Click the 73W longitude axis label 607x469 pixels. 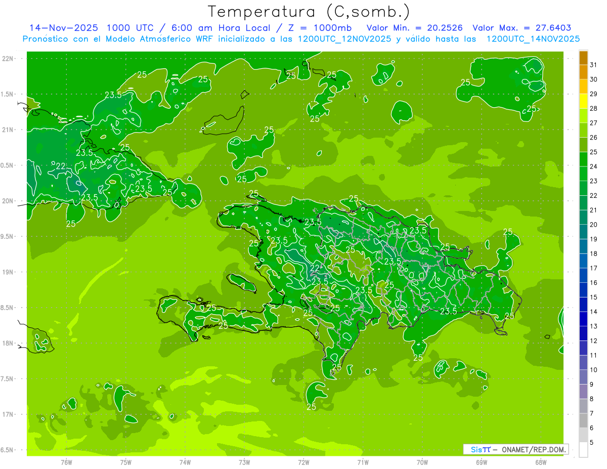click(244, 462)
